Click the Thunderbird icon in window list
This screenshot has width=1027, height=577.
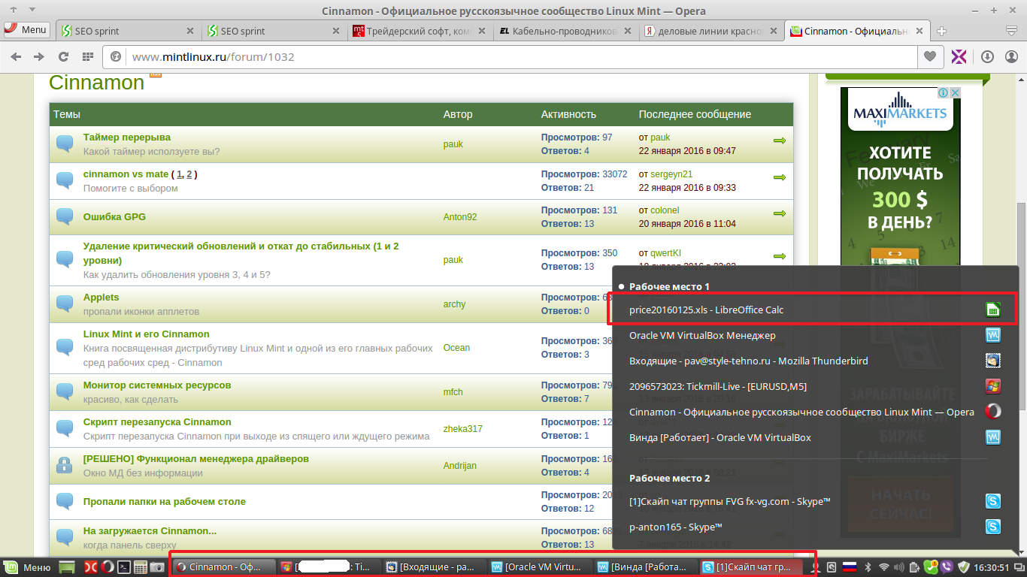(x=993, y=361)
